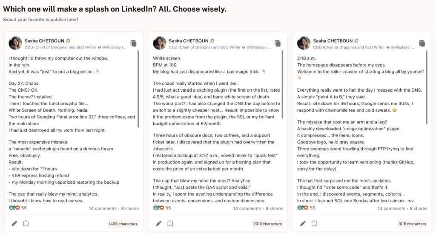Click the Sasha CHETBOUN name on the third post

click(333, 41)
